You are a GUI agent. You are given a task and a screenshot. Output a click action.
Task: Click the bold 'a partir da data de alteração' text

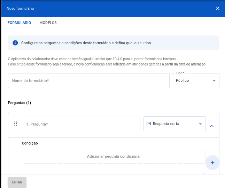click(x=184, y=64)
